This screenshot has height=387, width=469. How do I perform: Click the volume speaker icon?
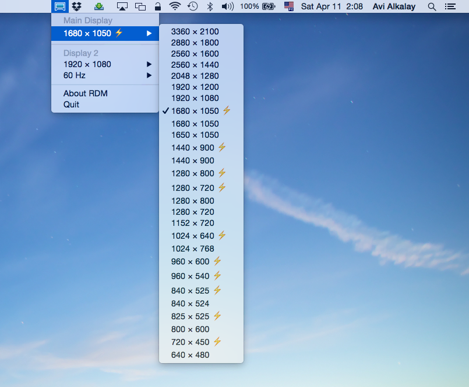[227, 6]
